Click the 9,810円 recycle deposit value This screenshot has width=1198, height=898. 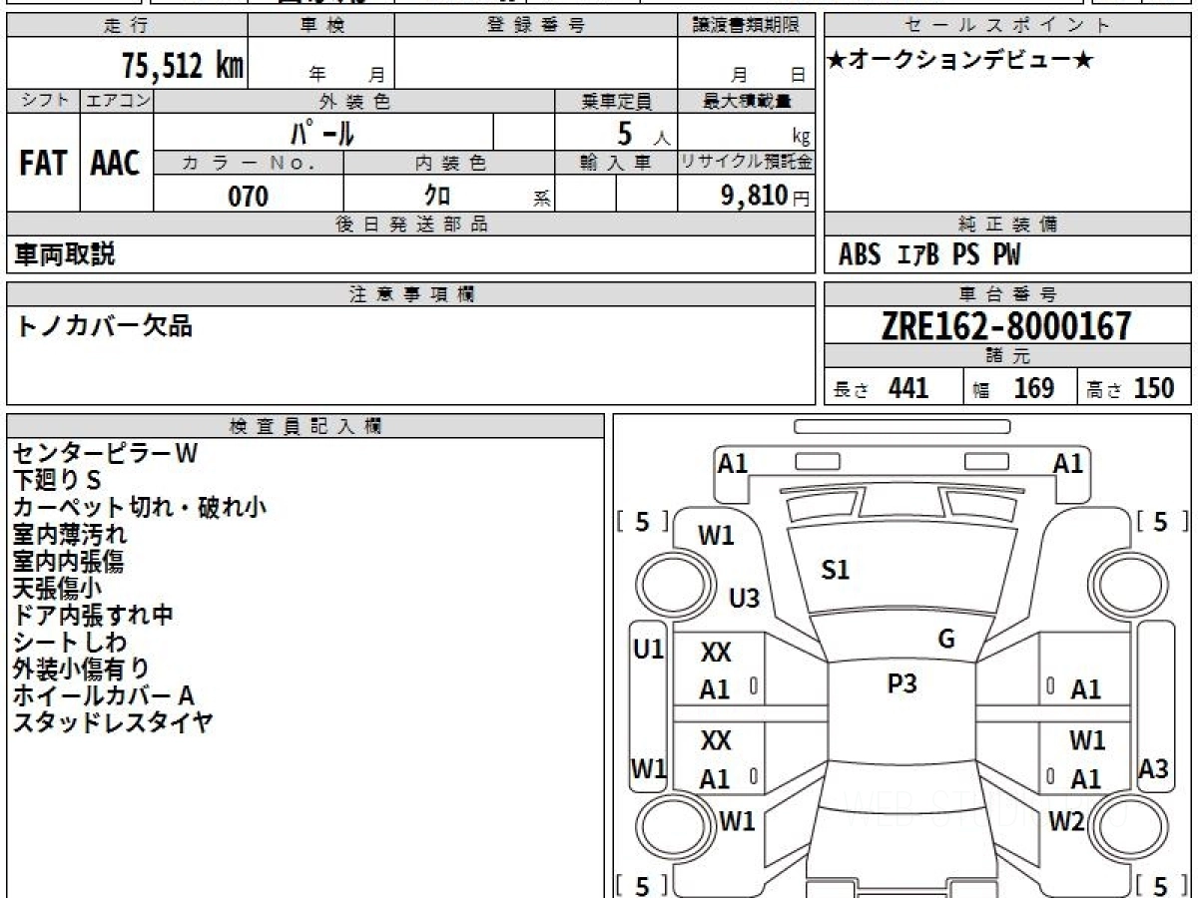pos(765,196)
